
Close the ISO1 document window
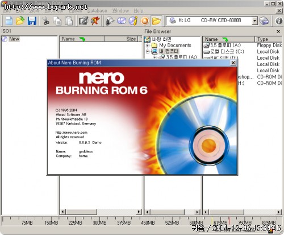click(x=279, y=11)
